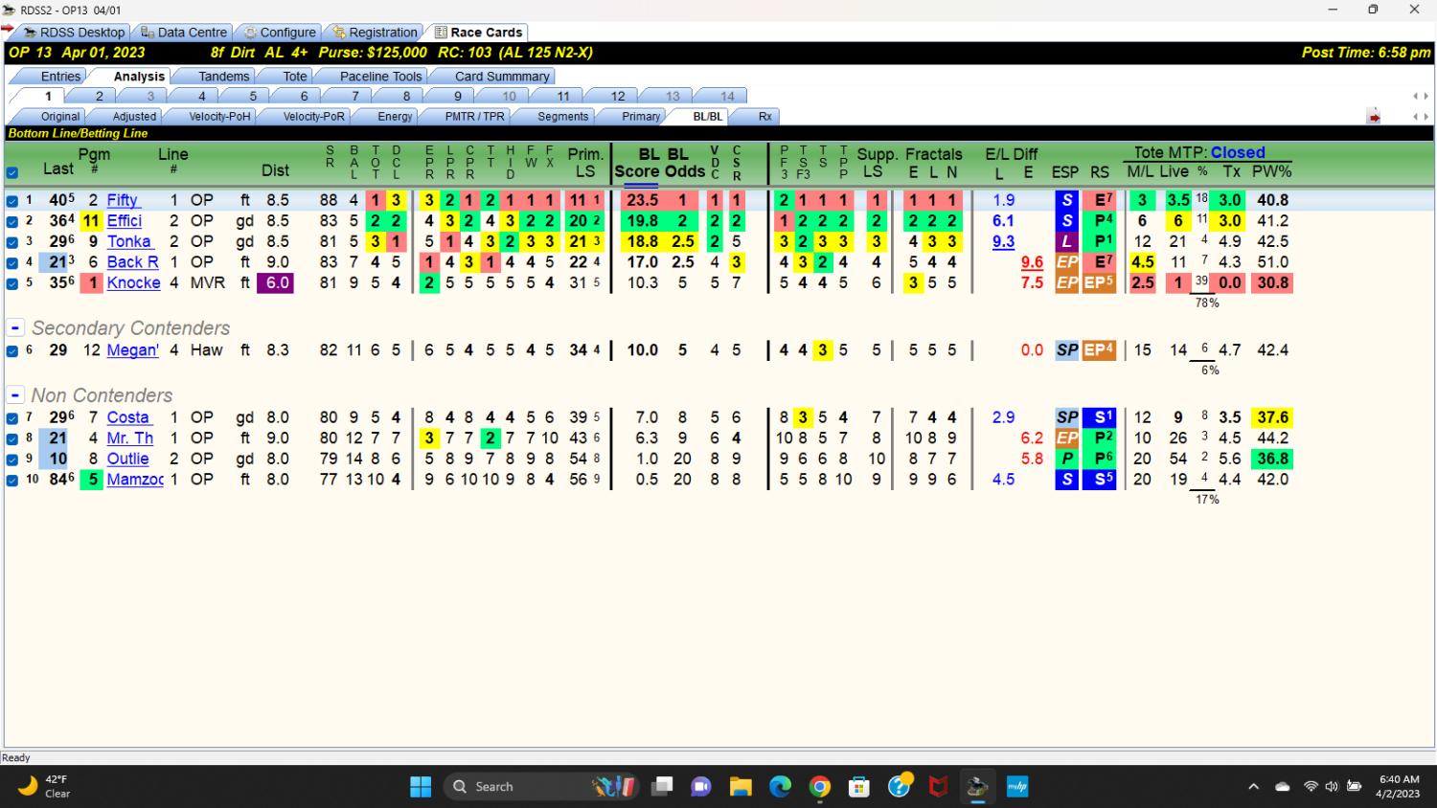The image size is (1437, 808).
Task: Uncheck the checkbox for row 1 Fifty
Action: 12,201
